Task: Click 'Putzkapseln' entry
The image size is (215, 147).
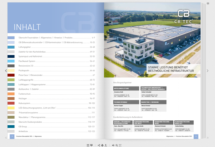Action: [57, 70]
